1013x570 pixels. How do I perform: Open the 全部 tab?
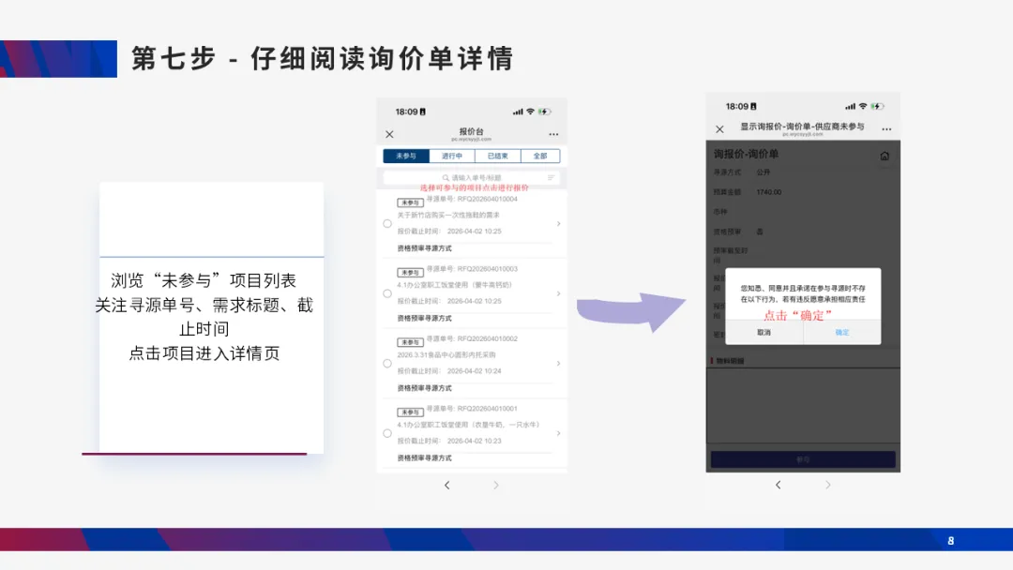(541, 157)
